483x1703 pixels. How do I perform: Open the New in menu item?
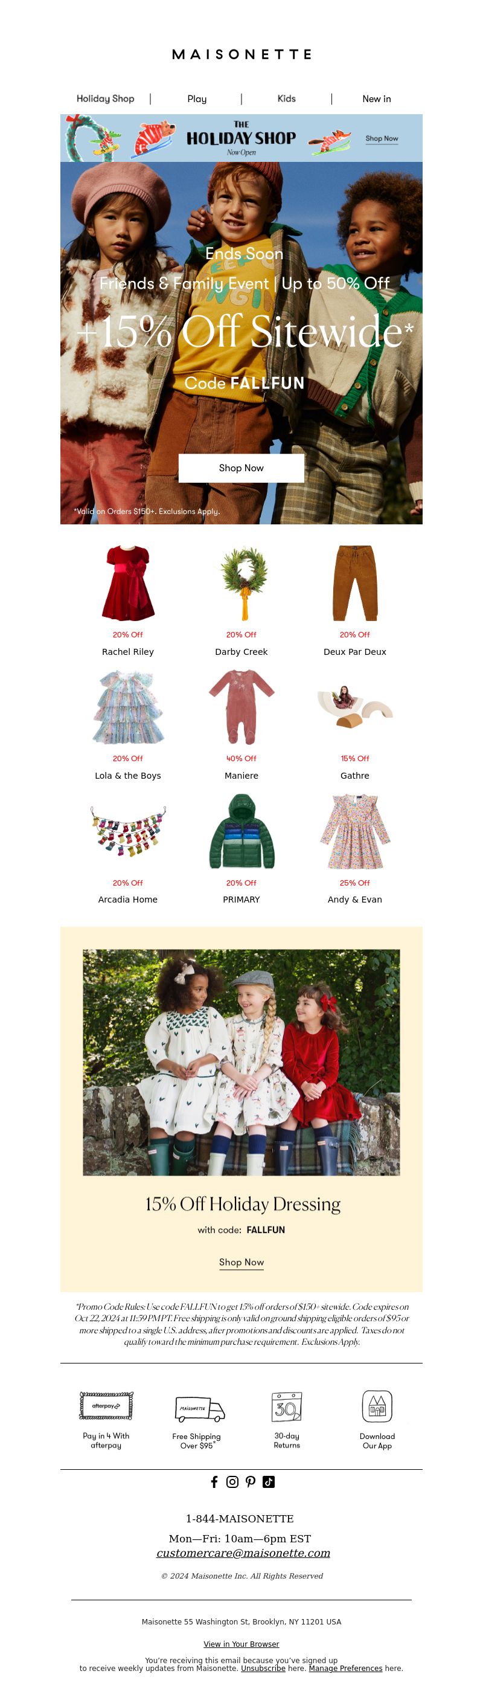coord(377,98)
